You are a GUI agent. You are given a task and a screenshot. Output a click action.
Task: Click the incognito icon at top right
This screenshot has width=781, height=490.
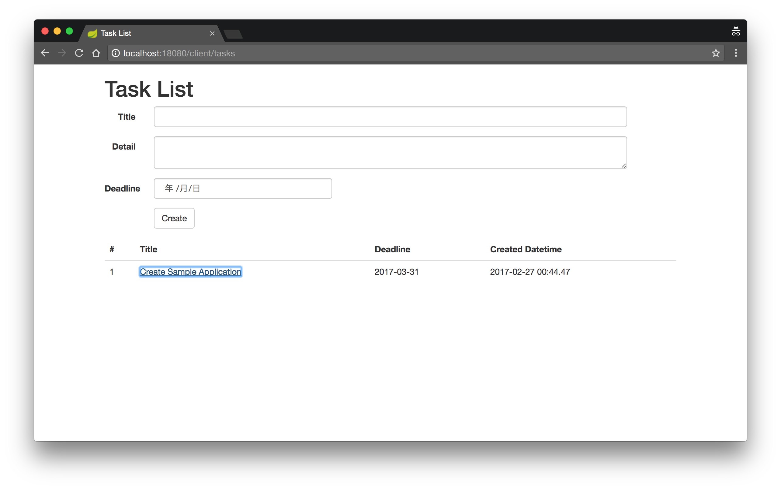(735, 31)
